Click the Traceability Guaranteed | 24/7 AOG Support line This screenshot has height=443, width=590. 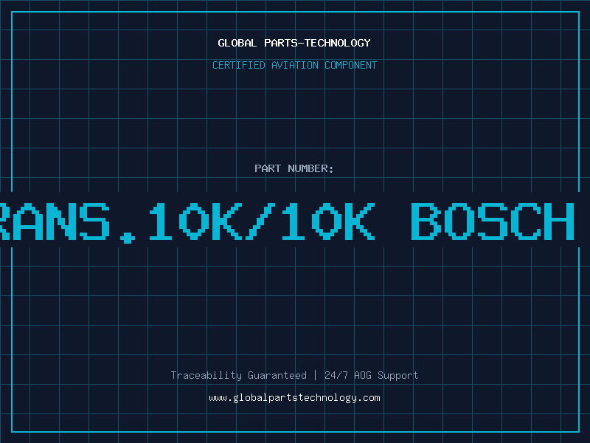coord(294,375)
